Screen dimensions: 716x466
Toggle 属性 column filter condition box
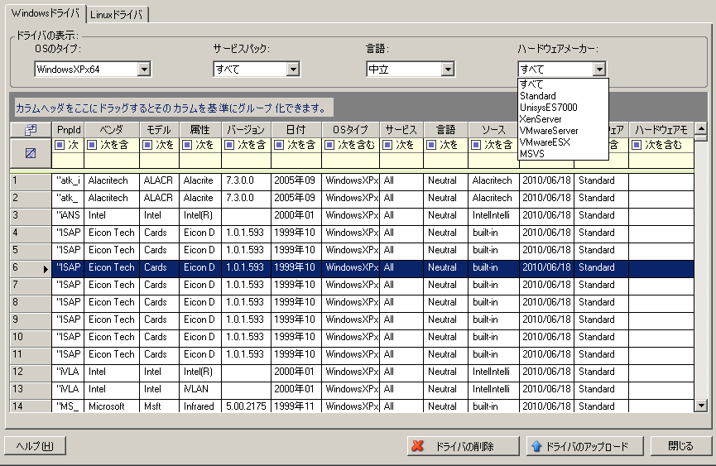pos(187,145)
